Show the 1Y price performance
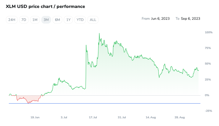This screenshot has height=126, width=219. pyautogui.click(x=68, y=20)
